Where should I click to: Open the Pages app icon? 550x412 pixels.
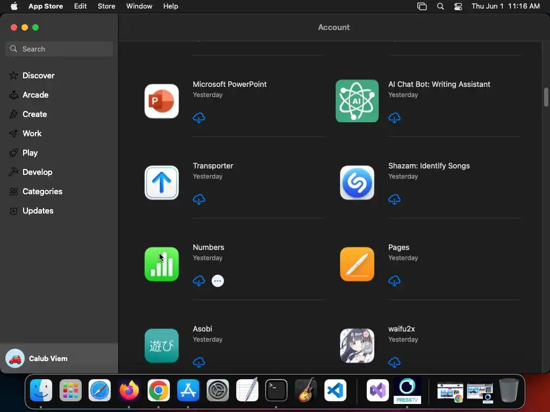pos(357,264)
